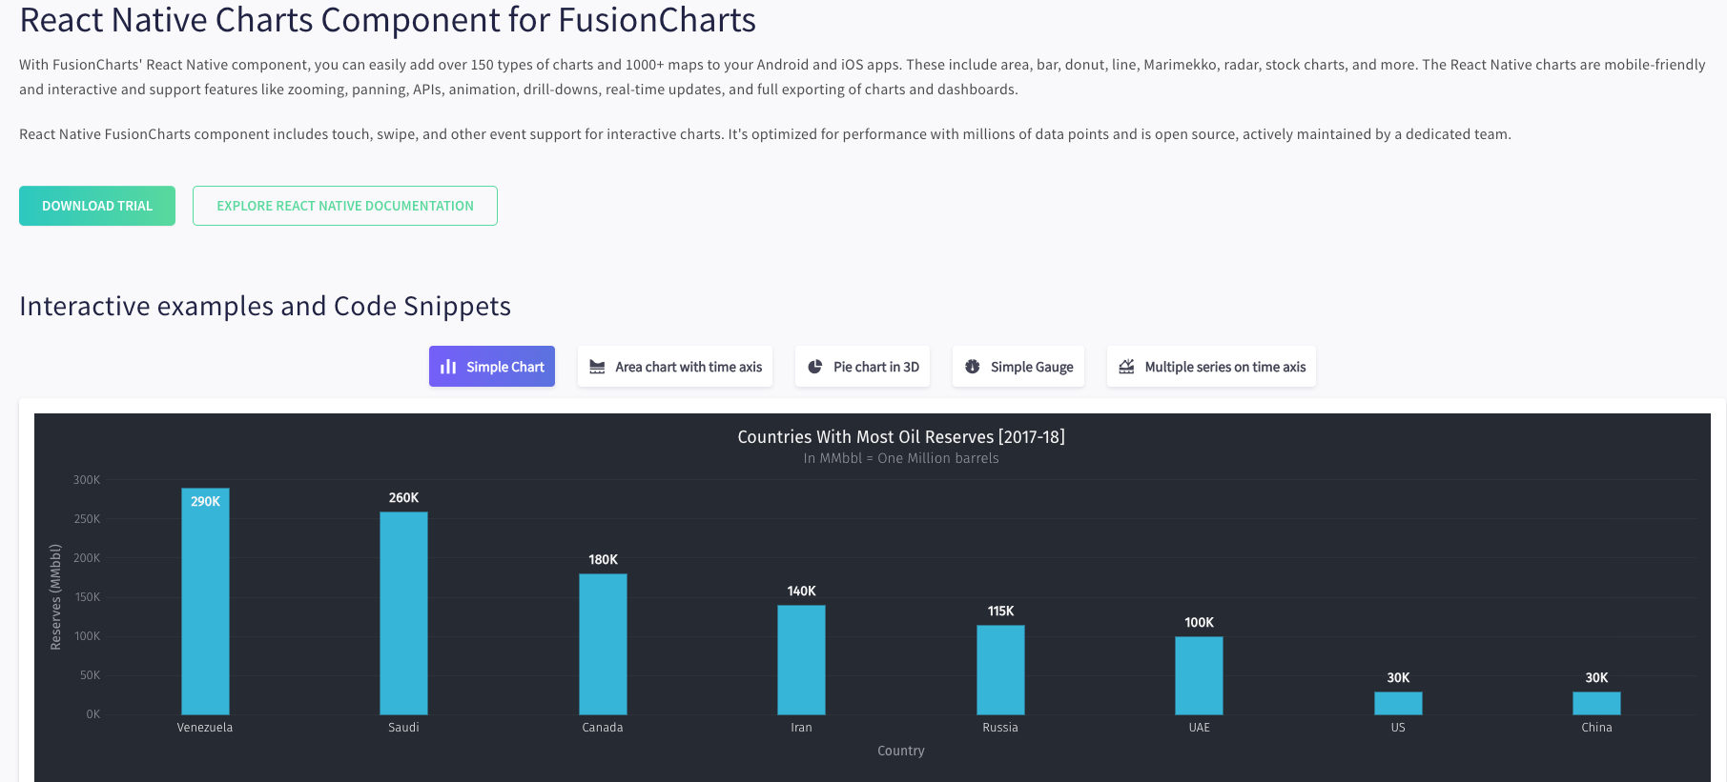Click the UAE 100K bar
This screenshot has width=1727, height=782.
point(1199,675)
